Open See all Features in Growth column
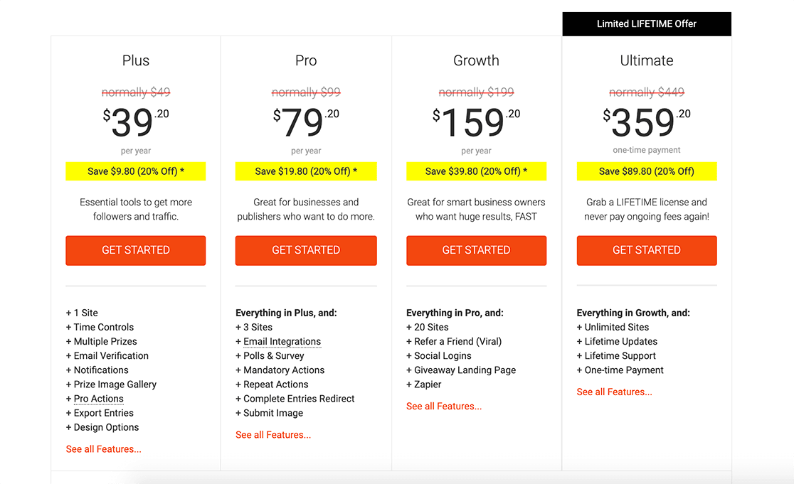 click(444, 407)
